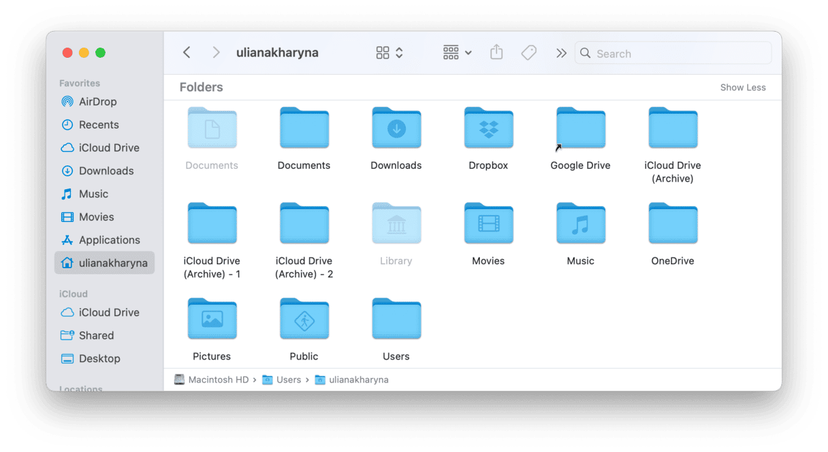This screenshot has width=828, height=452.
Task: Select Applications in the sidebar
Action: click(109, 240)
